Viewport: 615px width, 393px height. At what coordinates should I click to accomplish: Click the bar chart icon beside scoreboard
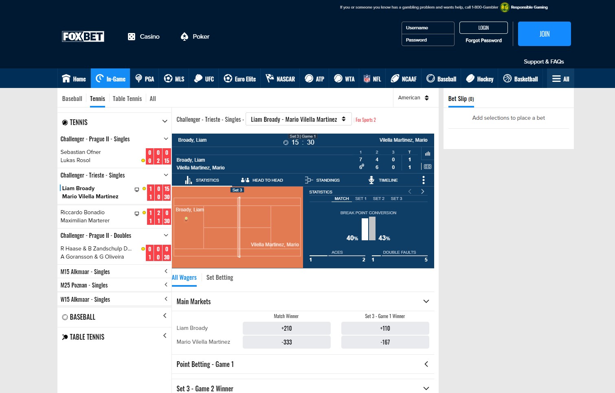click(428, 154)
